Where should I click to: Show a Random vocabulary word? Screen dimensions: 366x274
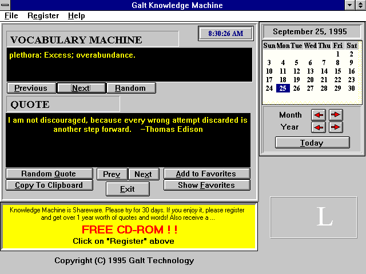pos(130,88)
